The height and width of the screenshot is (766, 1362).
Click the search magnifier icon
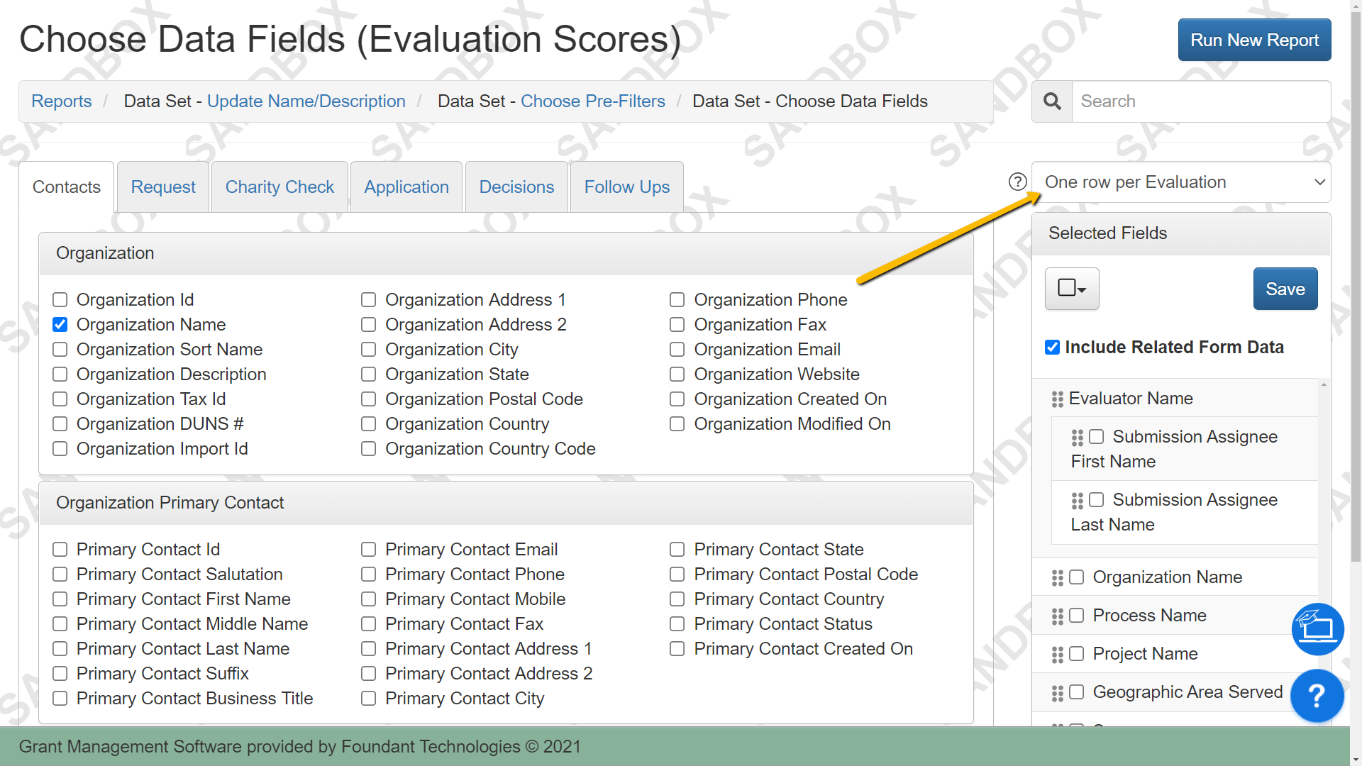[x=1052, y=101]
